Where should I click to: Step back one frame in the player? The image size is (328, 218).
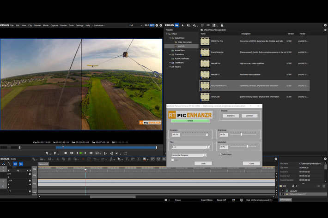tap(77, 153)
